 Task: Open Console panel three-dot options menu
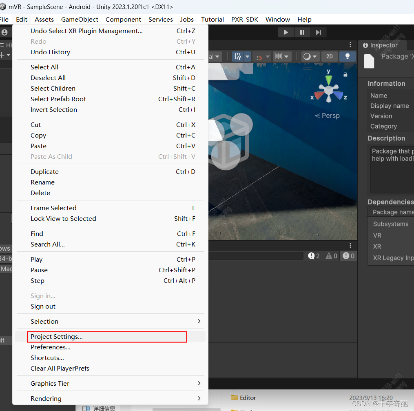click(x=350, y=245)
